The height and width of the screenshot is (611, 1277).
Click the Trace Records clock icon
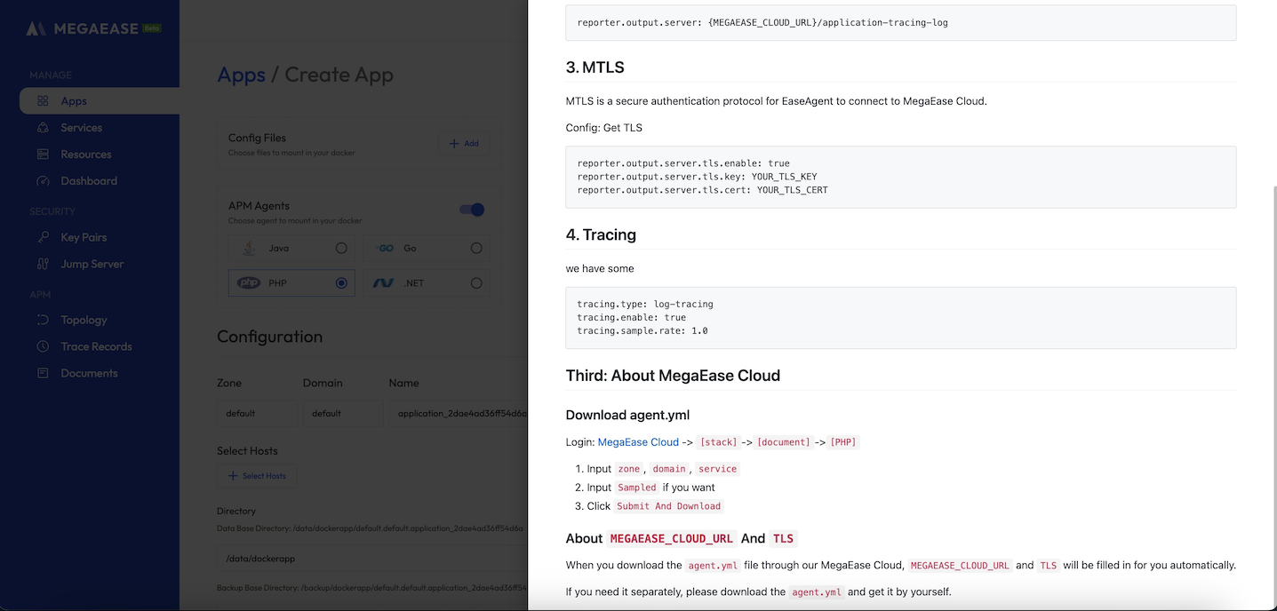43,346
